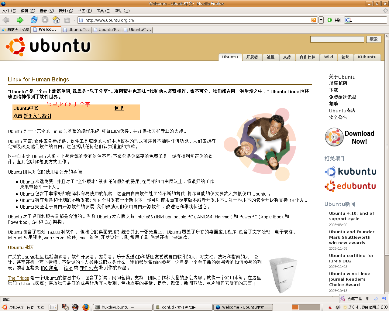Switch to the first orange workspace in the pager
Screen dimensions: 389x311
295,307
